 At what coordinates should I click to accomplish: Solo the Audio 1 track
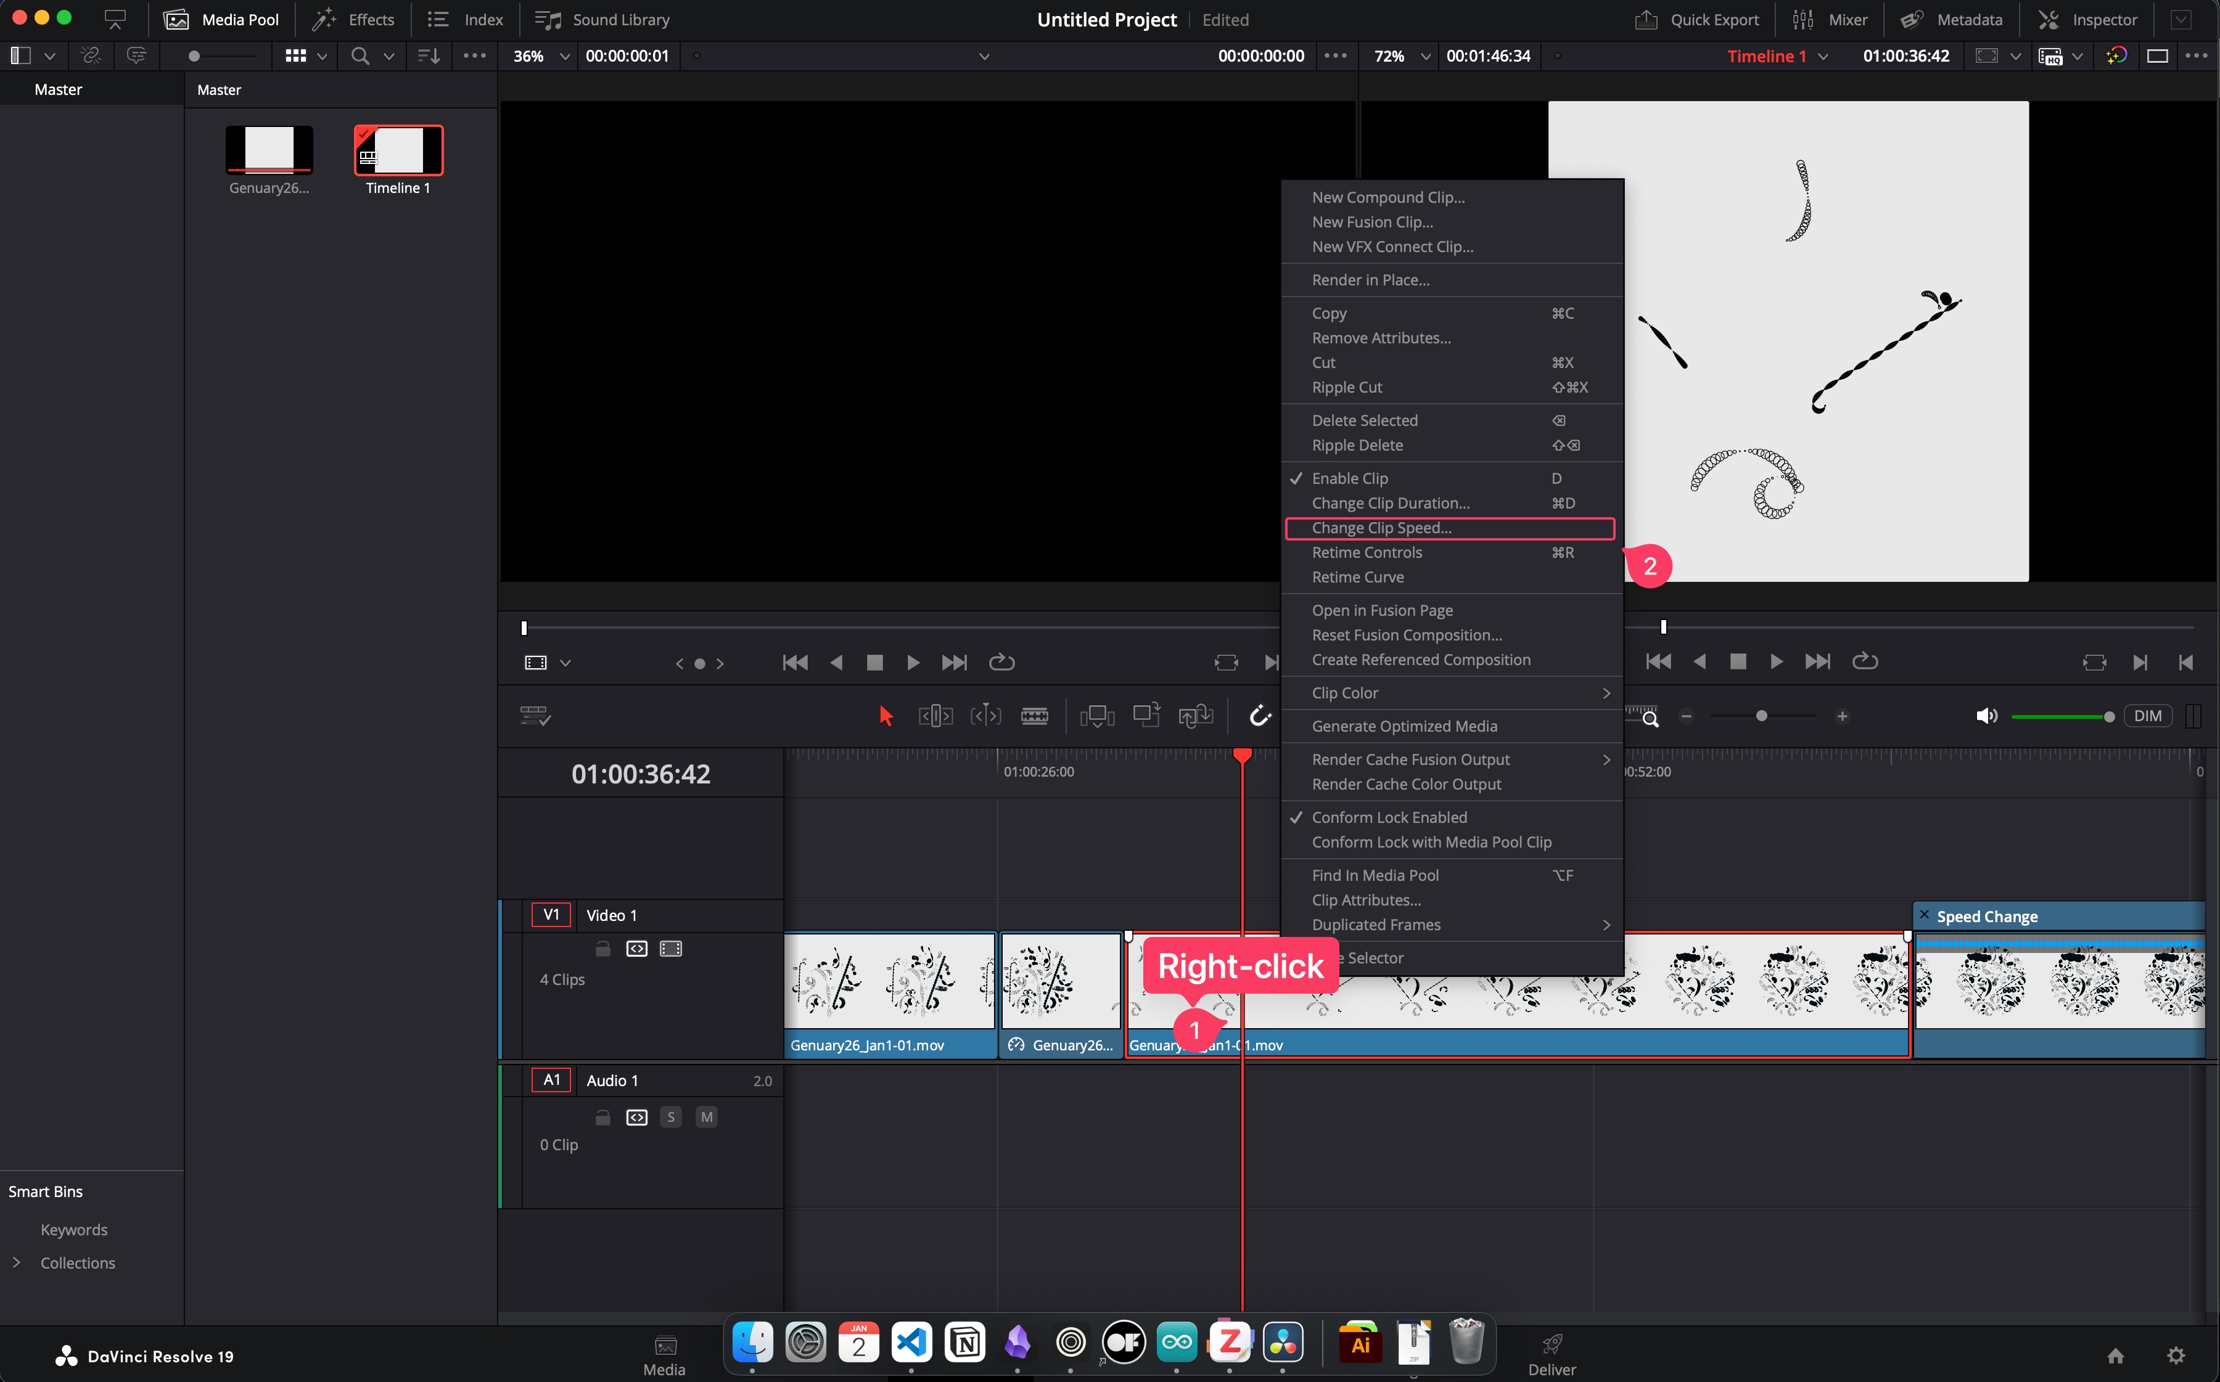click(x=670, y=1117)
